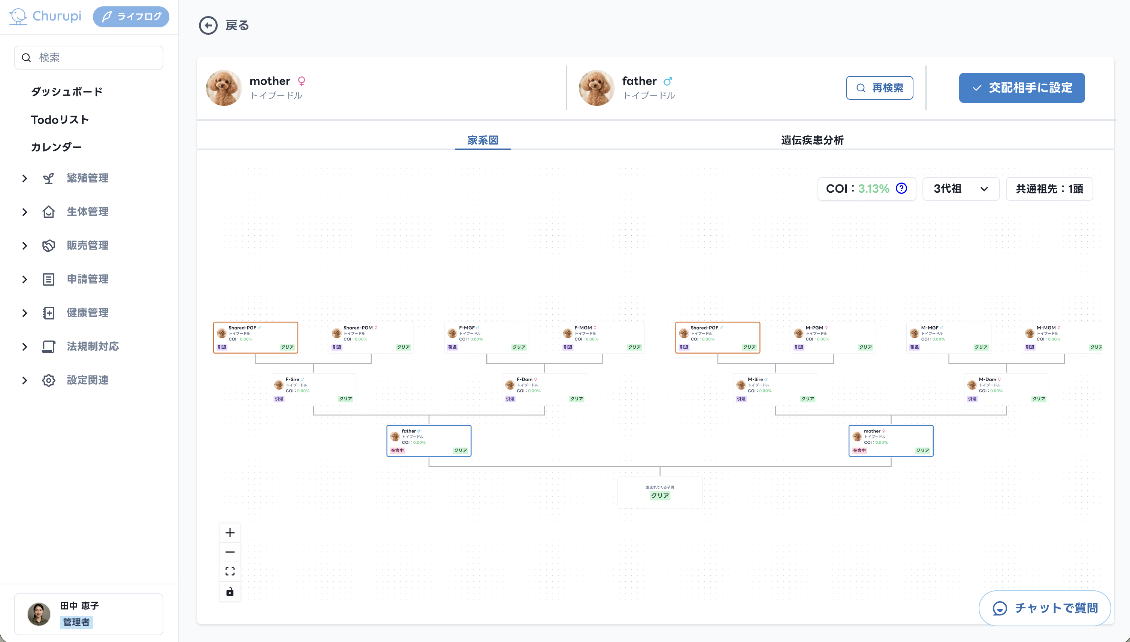Expand the 申請管理 menu chevron

click(x=25, y=279)
